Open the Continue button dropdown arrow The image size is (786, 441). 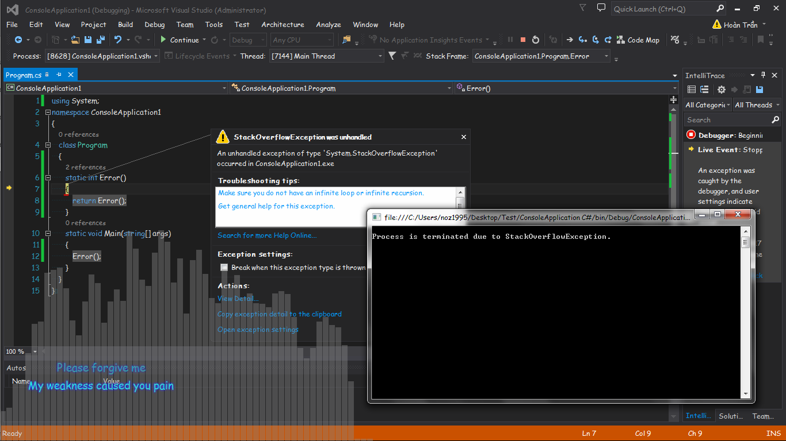click(204, 40)
